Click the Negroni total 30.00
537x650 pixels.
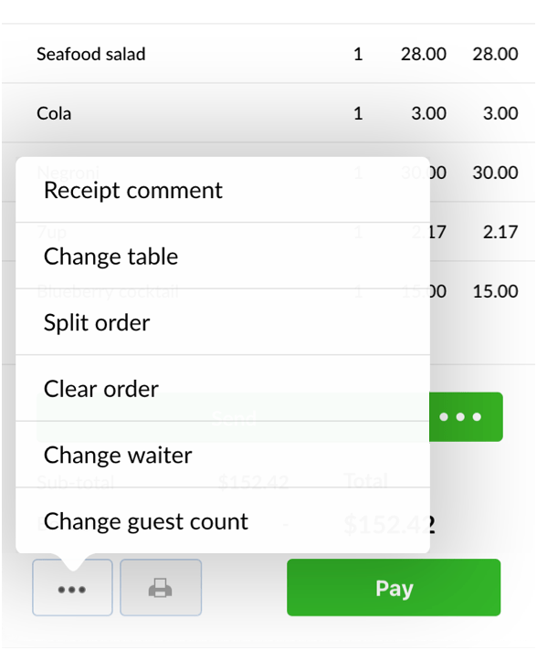point(495,173)
